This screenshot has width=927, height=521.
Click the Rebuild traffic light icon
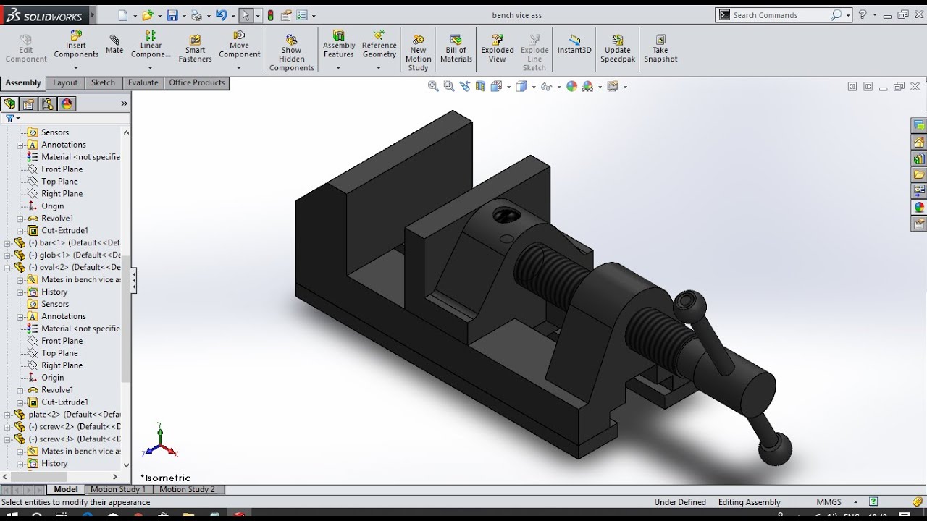(270, 15)
